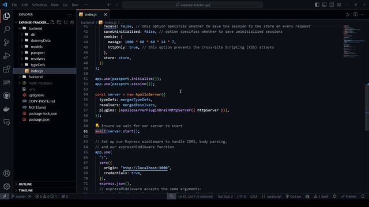Open the Search view in activity bar
This screenshot has height=207, width=369.
point(6,29)
